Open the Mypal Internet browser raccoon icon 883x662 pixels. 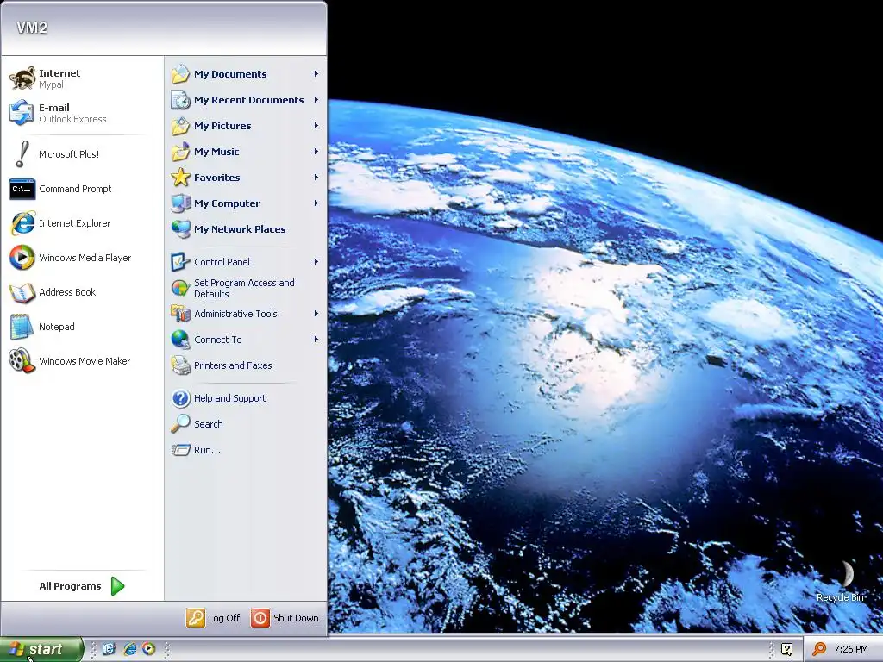(x=22, y=78)
